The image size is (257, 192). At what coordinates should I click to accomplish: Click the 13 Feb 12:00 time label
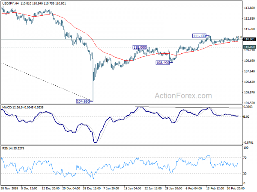215,188
